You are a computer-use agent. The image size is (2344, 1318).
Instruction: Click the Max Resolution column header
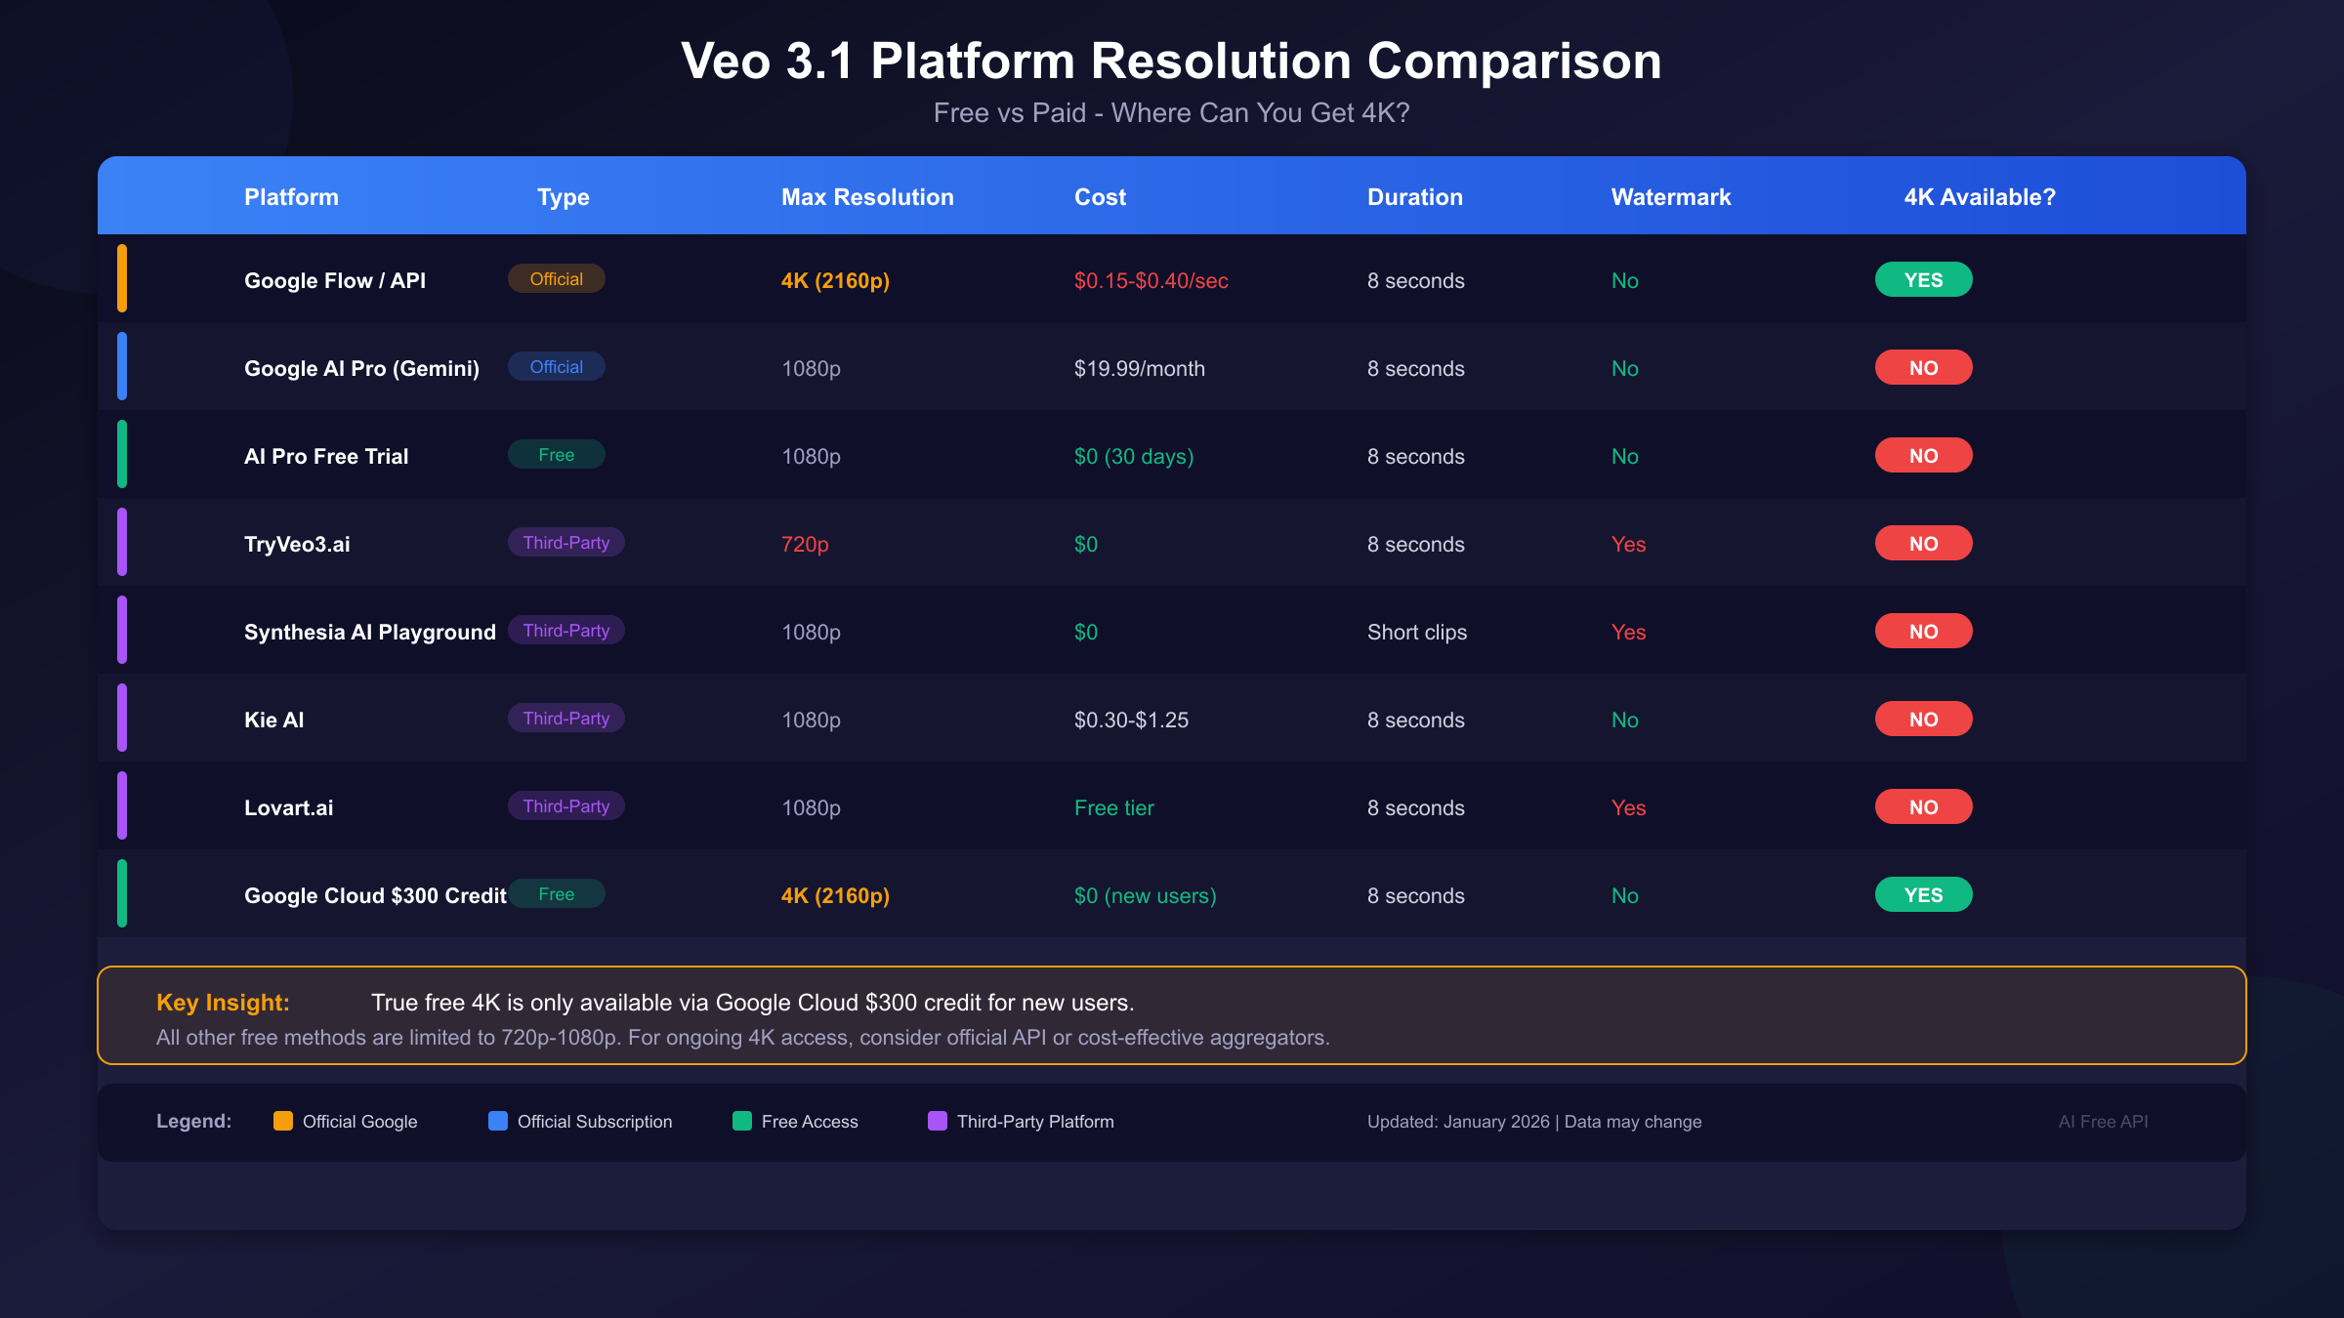click(x=867, y=196)
